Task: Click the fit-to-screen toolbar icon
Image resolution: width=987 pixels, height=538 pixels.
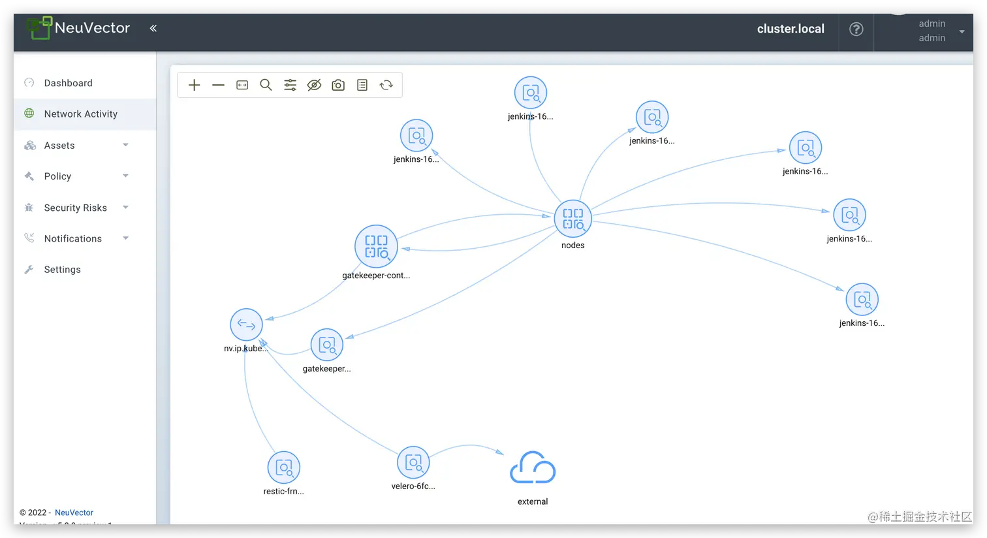Action: point(242,85)
